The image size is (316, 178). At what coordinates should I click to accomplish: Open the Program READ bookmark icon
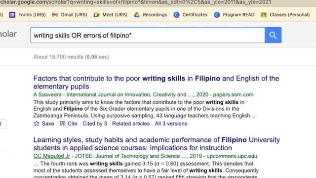pos(217,15)
